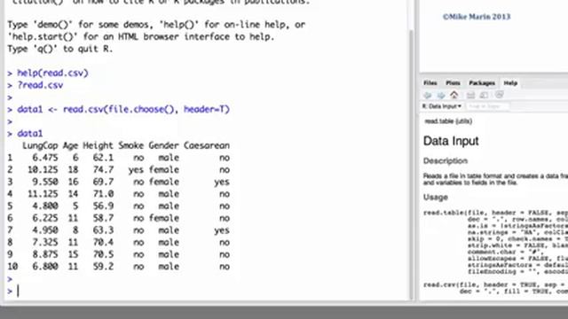Click the 'Caesarean' column header
The height and width of the screenshot is (319, 568).
click(207, 145)
